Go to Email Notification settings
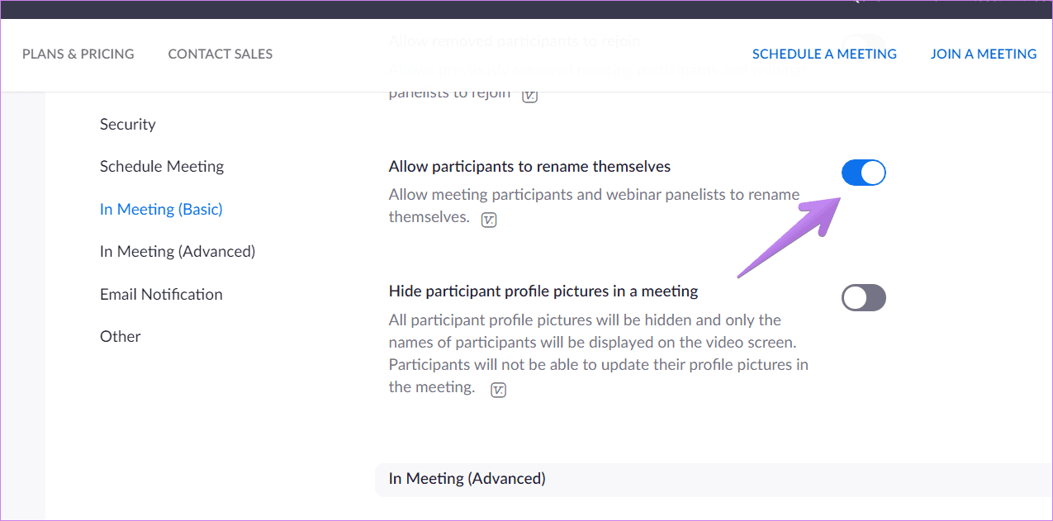 click(x=161, y=294)
